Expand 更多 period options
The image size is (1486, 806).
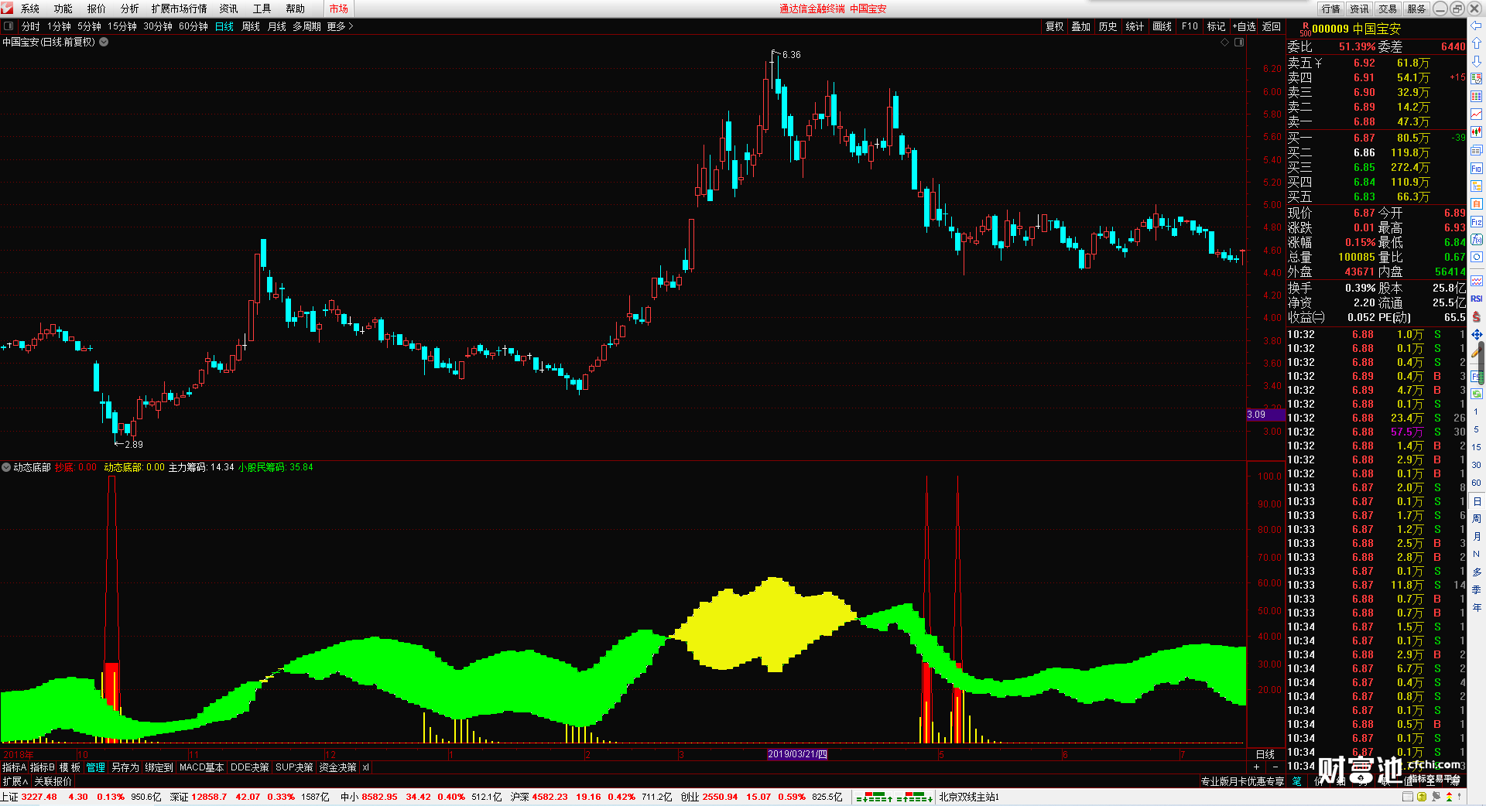[340, 26]
